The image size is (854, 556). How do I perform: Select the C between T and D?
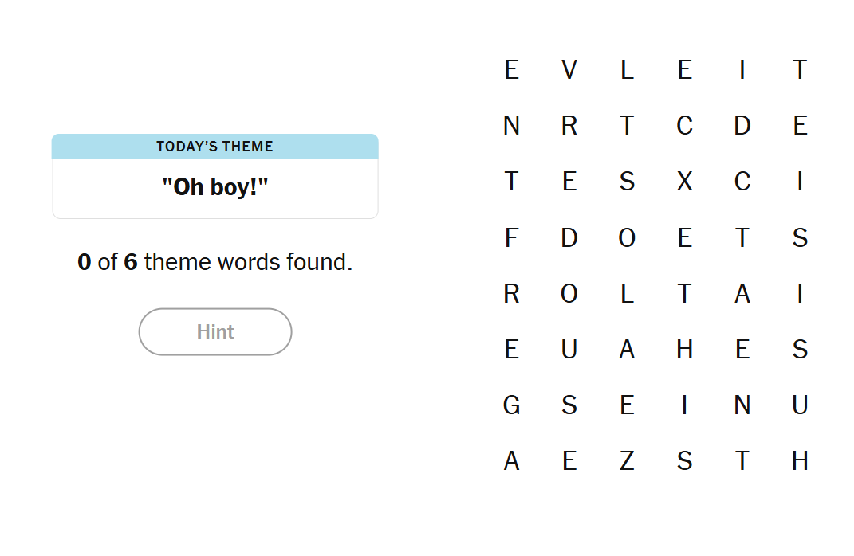[684, 126]
